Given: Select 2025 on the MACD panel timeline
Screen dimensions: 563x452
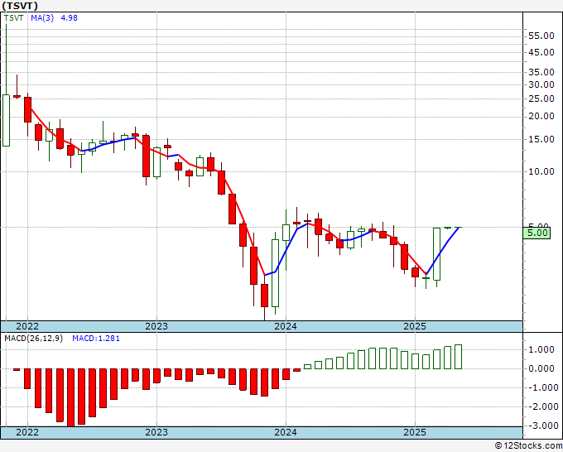Looking at the screenshot, I should [x=415, y=432].
